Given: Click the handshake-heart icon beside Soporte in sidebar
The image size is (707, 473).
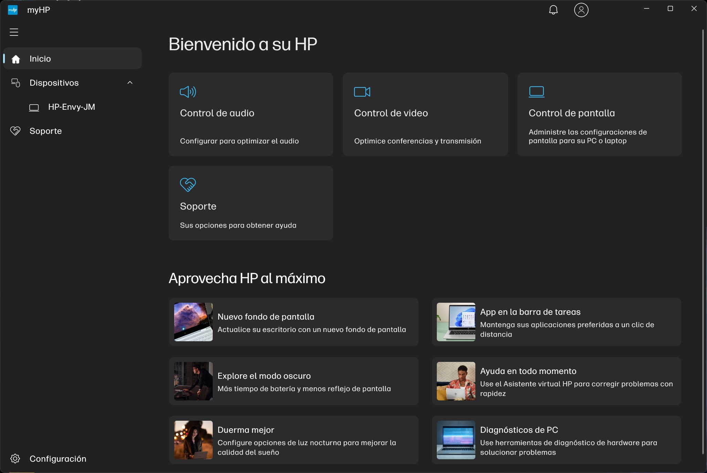Looking at the screenshot, I should (15, 131).
